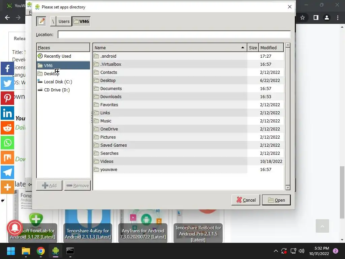Sort files by Name column header

pyautogui.click(x=170, y=48)
